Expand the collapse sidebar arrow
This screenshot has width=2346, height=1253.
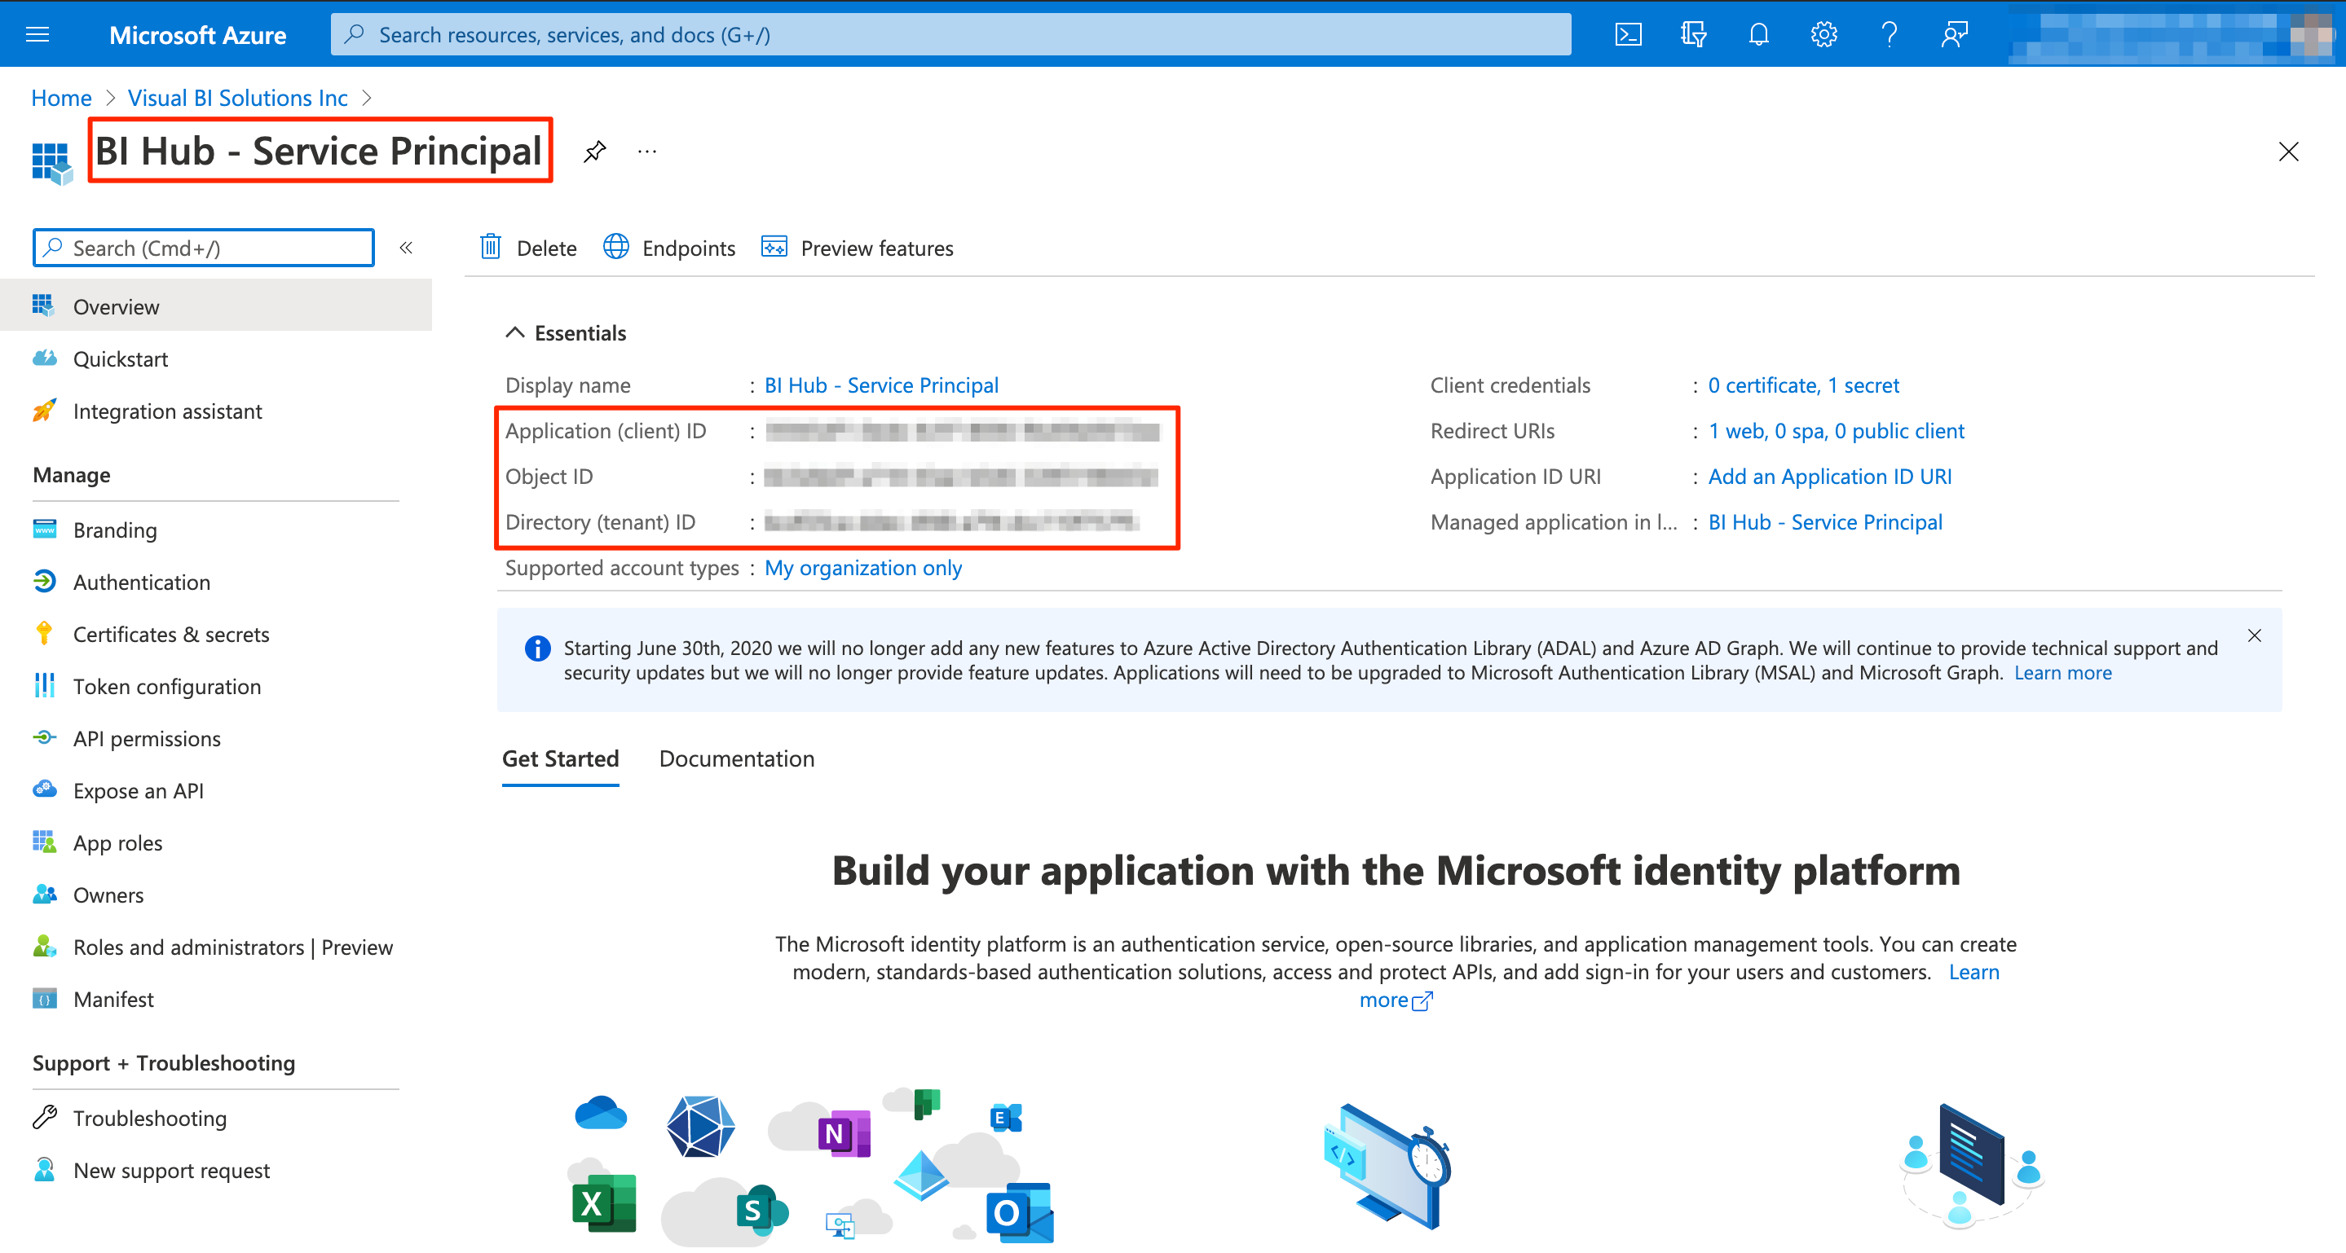(407, 248)
